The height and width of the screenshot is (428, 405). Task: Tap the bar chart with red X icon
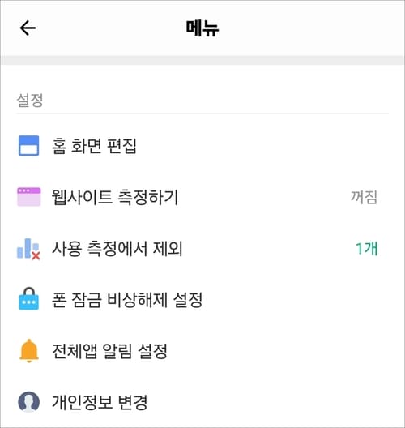point(28,249)
